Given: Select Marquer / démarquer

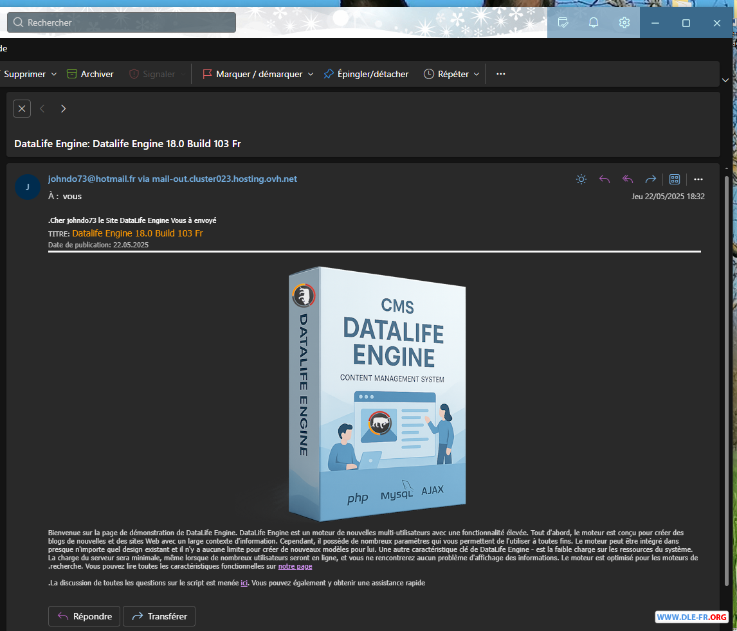Looking at the screenshot, I should [259, 74].
